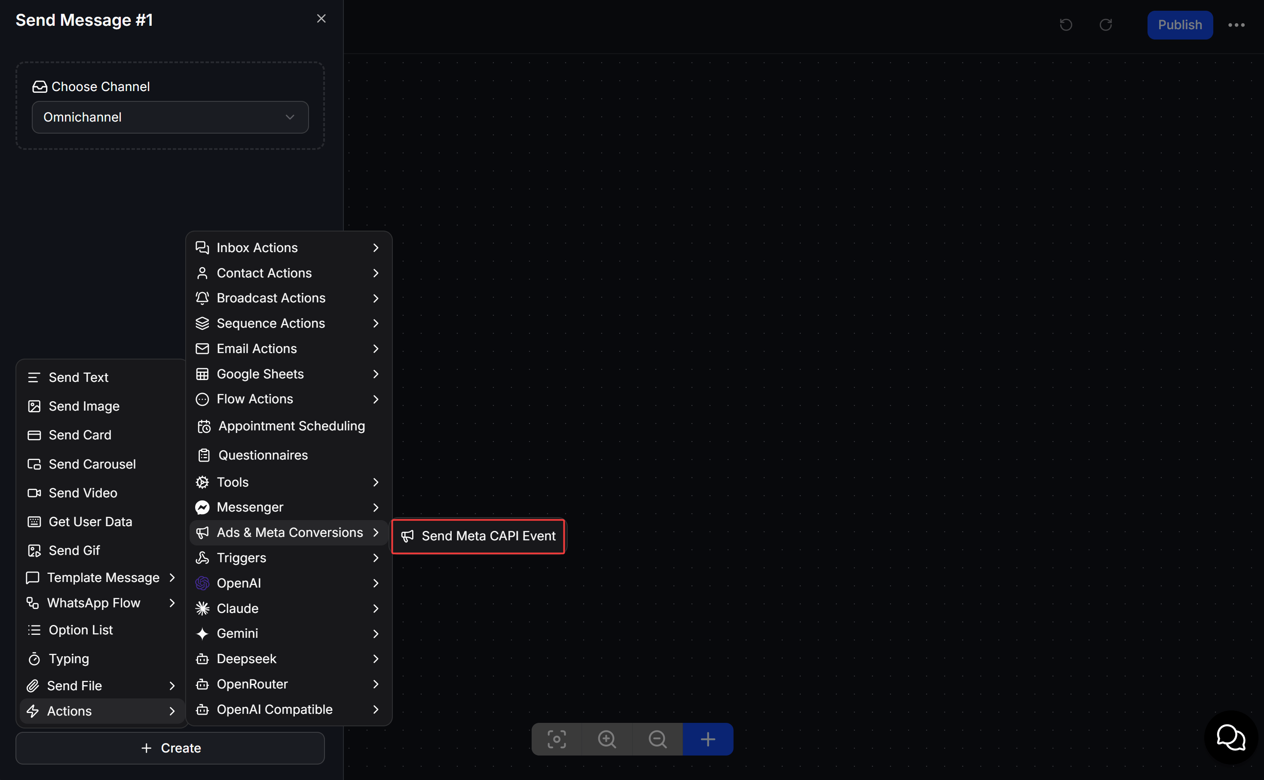
Task: Click the Send Carousel icon
Action: click(x=34, y=464)
